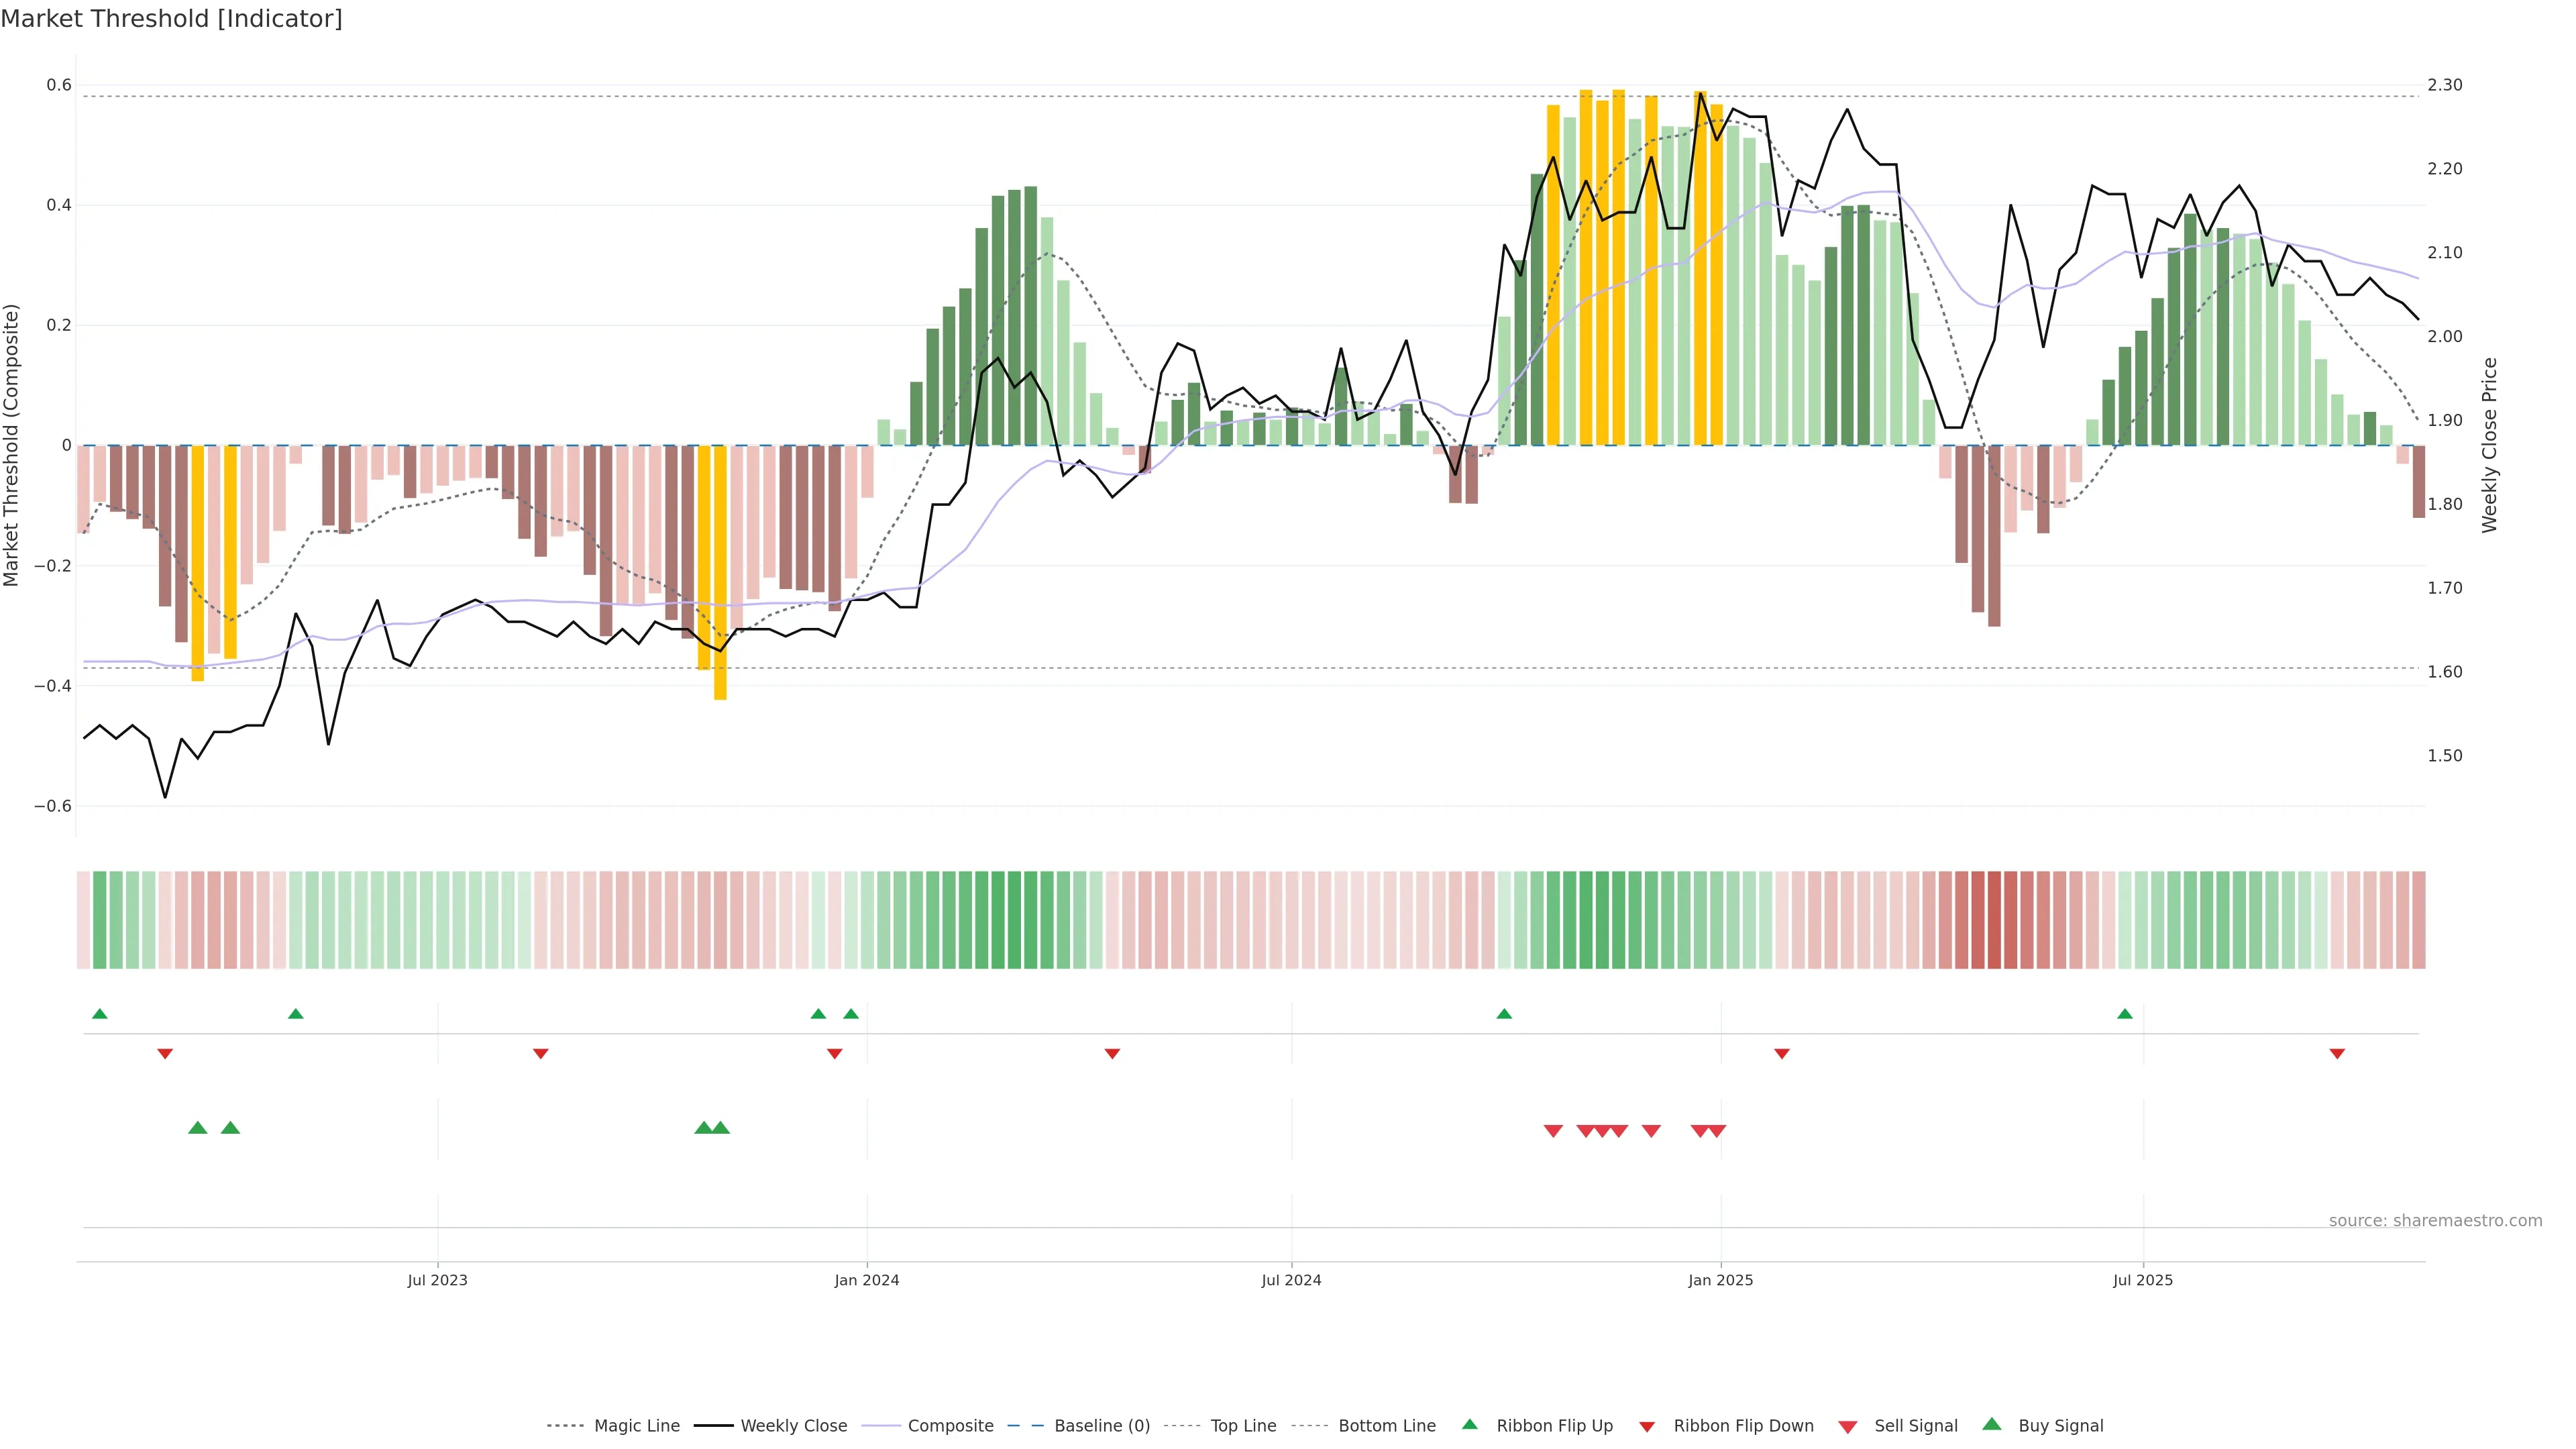Image resolution: width=2576 pixels, height=1449 pixels.
Task: Toggle Baseline (0) legend entry
Action: point(1101,1426)
